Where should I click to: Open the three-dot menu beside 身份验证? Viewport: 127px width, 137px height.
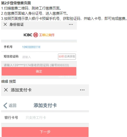tap(71, 25)
